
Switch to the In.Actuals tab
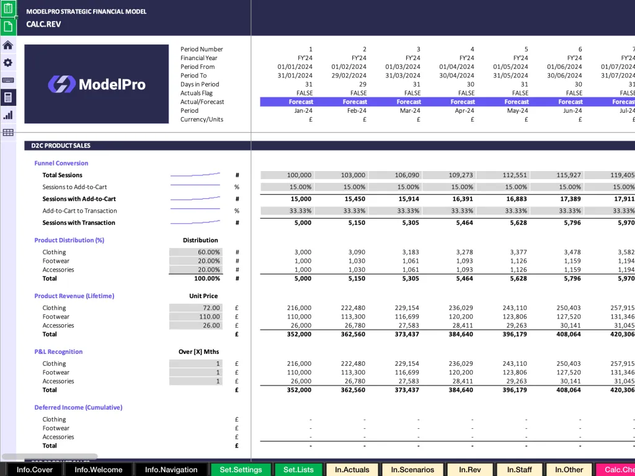point(352,469)
